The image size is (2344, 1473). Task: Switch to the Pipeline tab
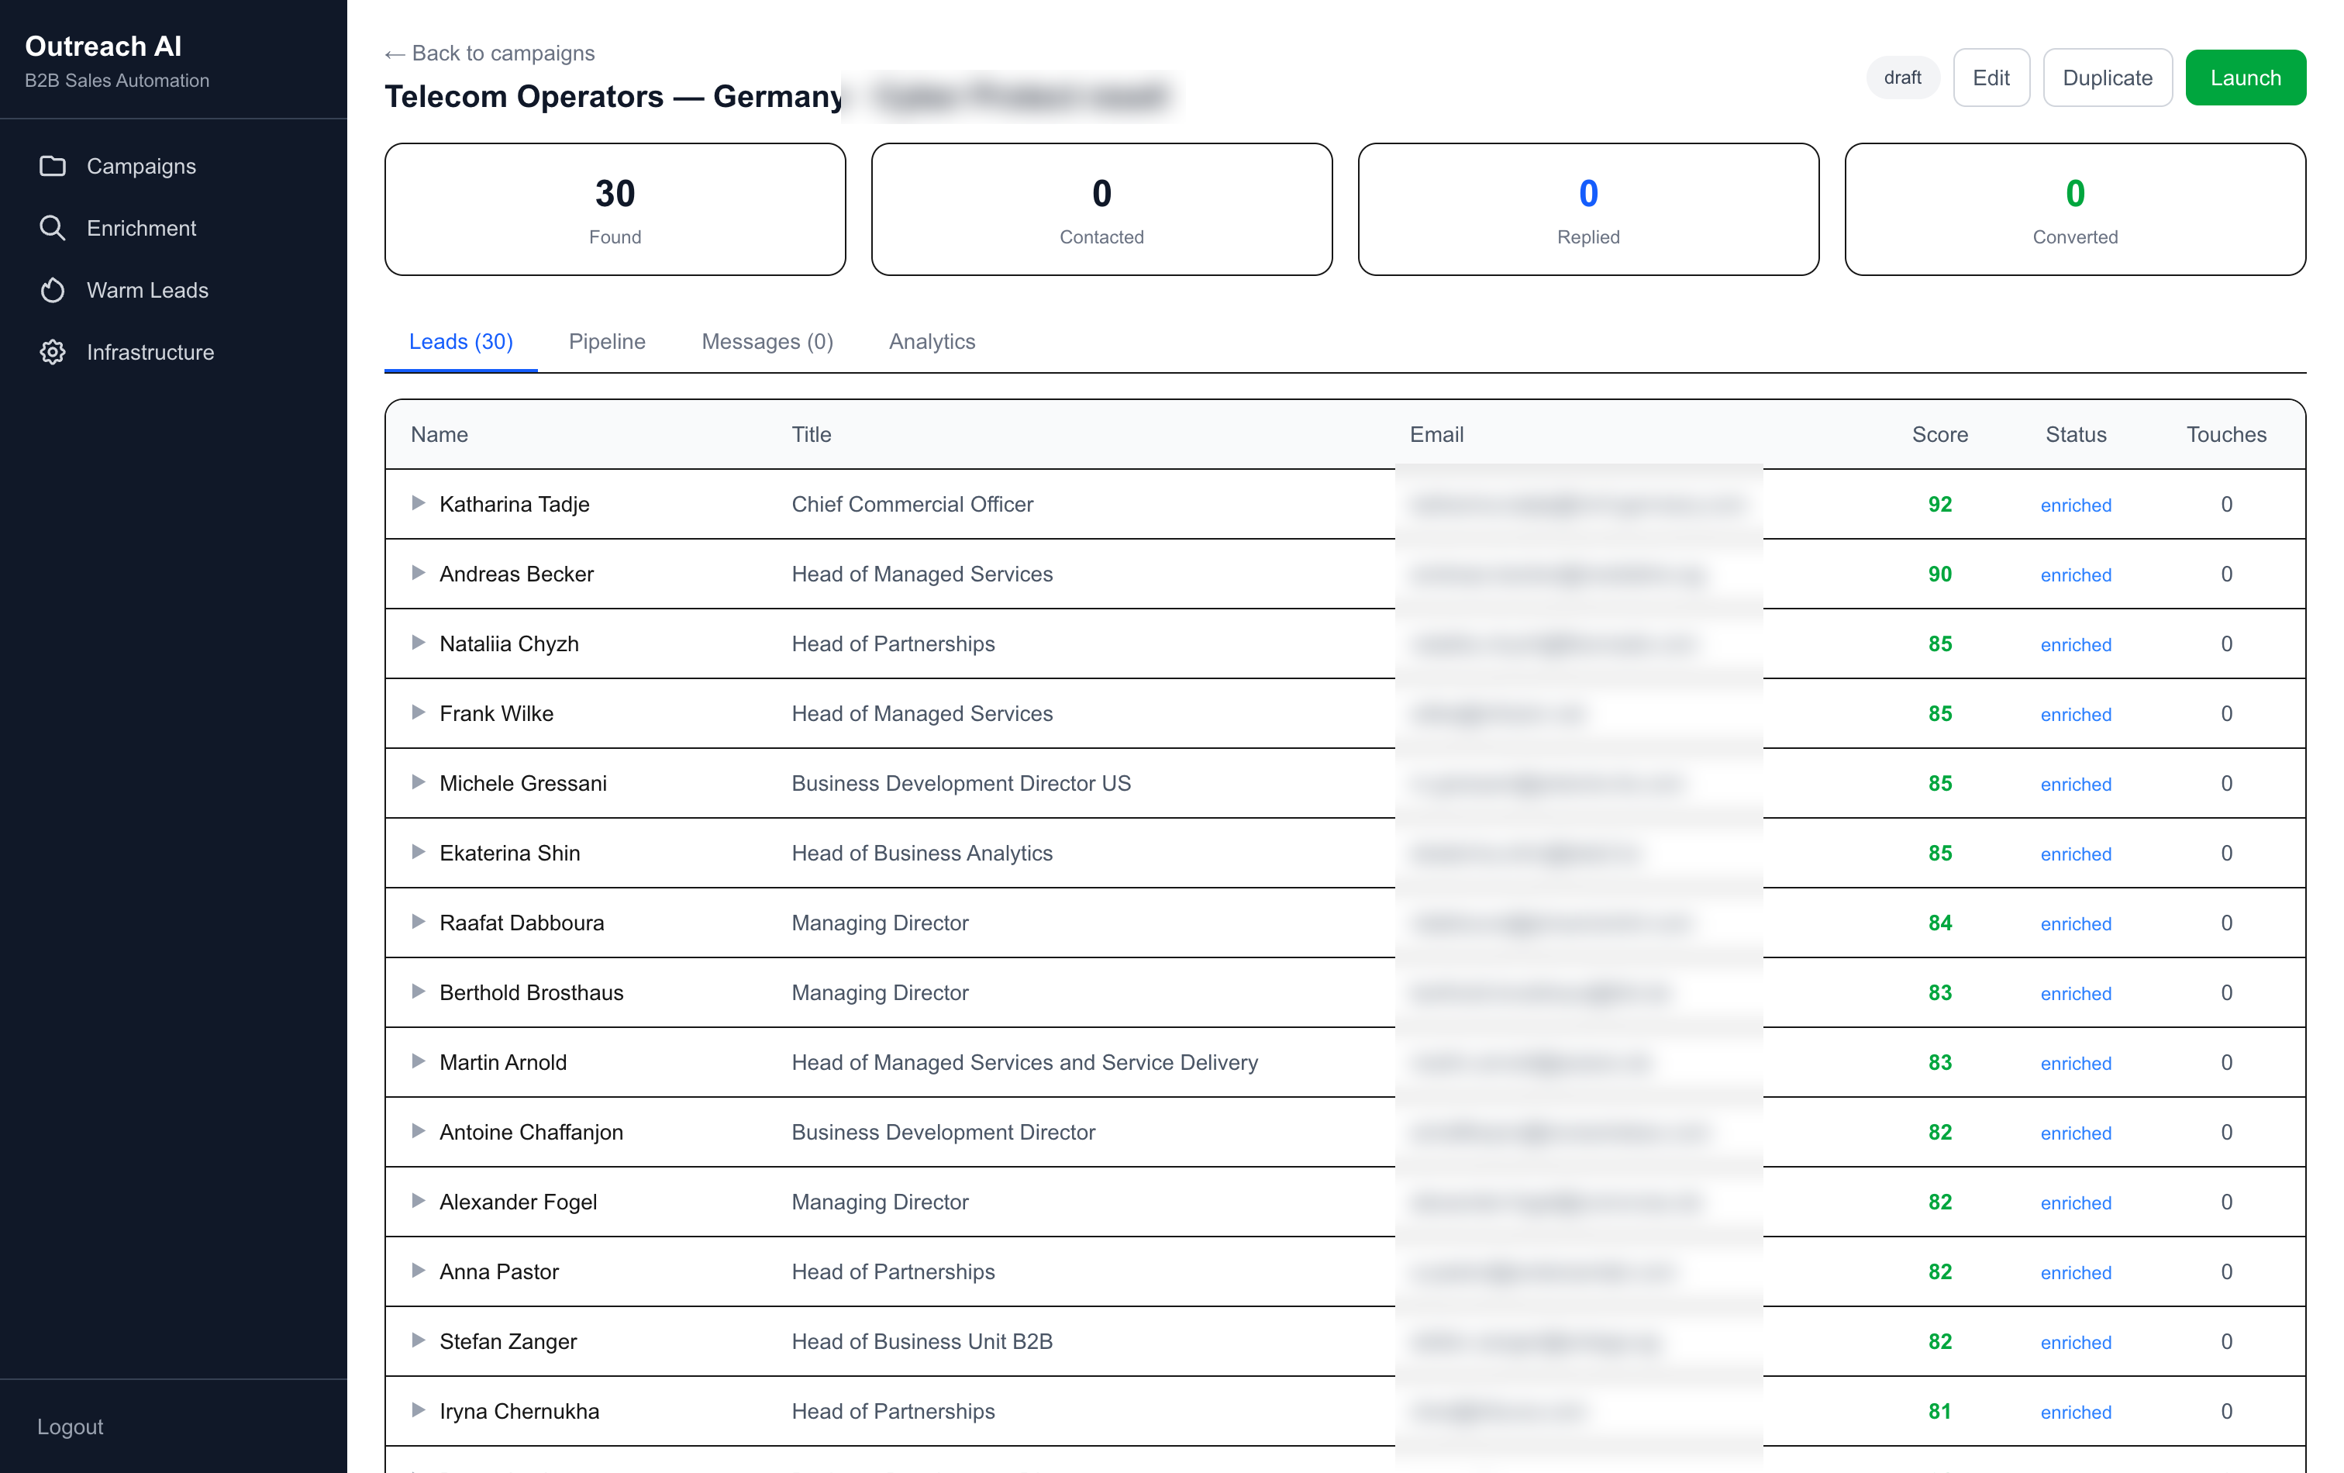point(606,342)
